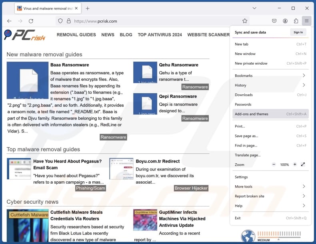Open the Qehu Ransomware thumbnail image
The height and width of the screenshot is (244, 316).
coord(145,72)
